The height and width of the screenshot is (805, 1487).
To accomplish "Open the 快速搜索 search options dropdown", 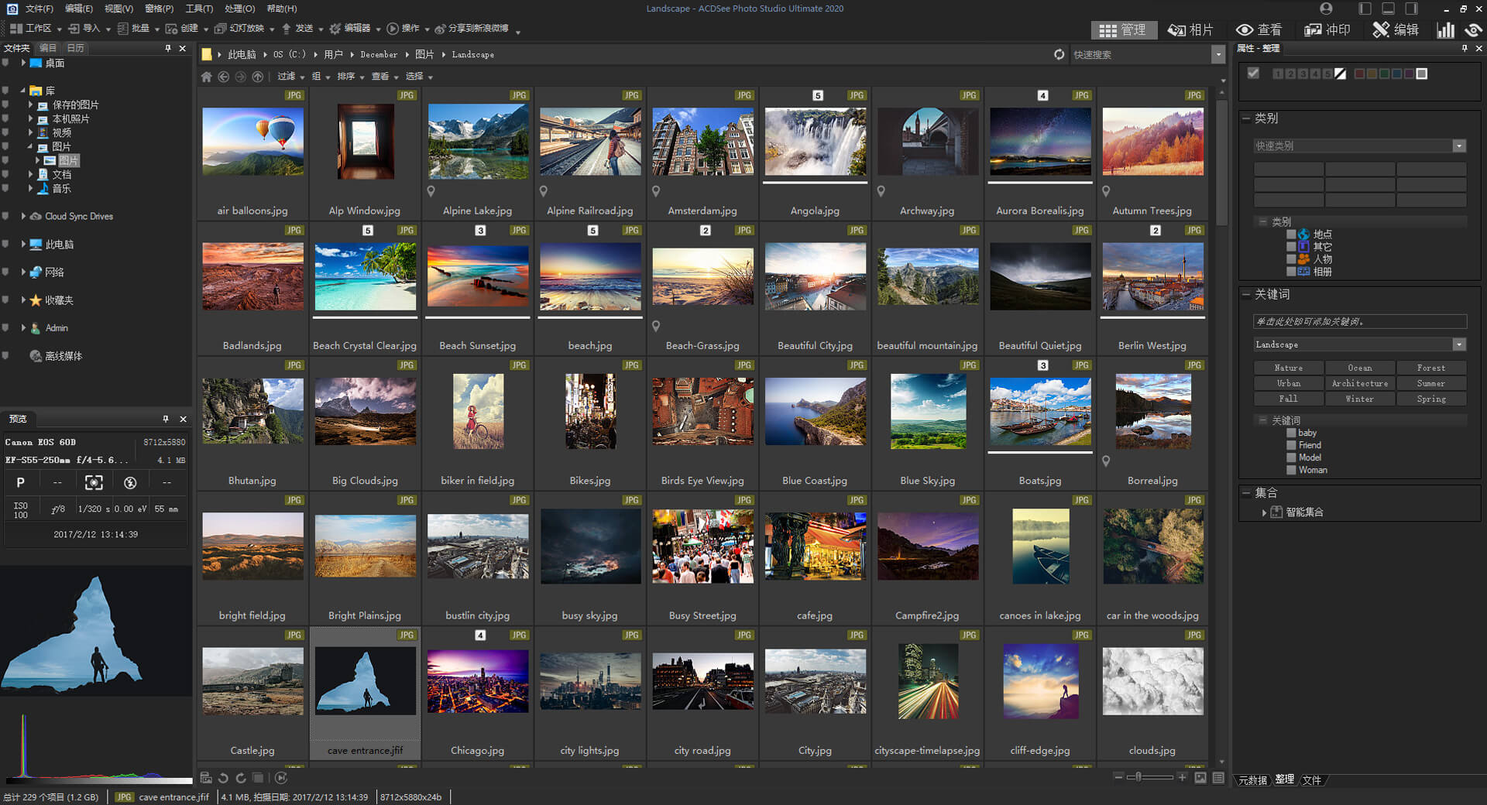I will coord(1218,54).
